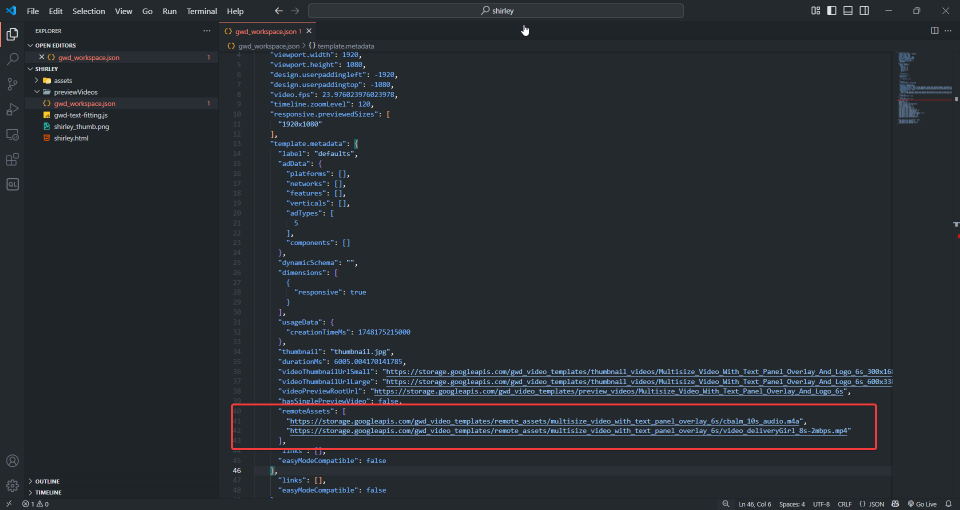The height and width of the screenshot is (510, 960).
Task: Split the editor to the right
Action: click(934, 30)
